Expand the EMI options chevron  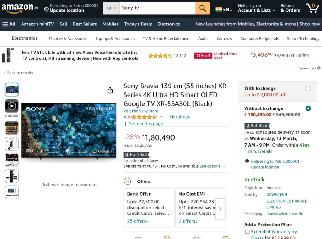coord(224,166)
